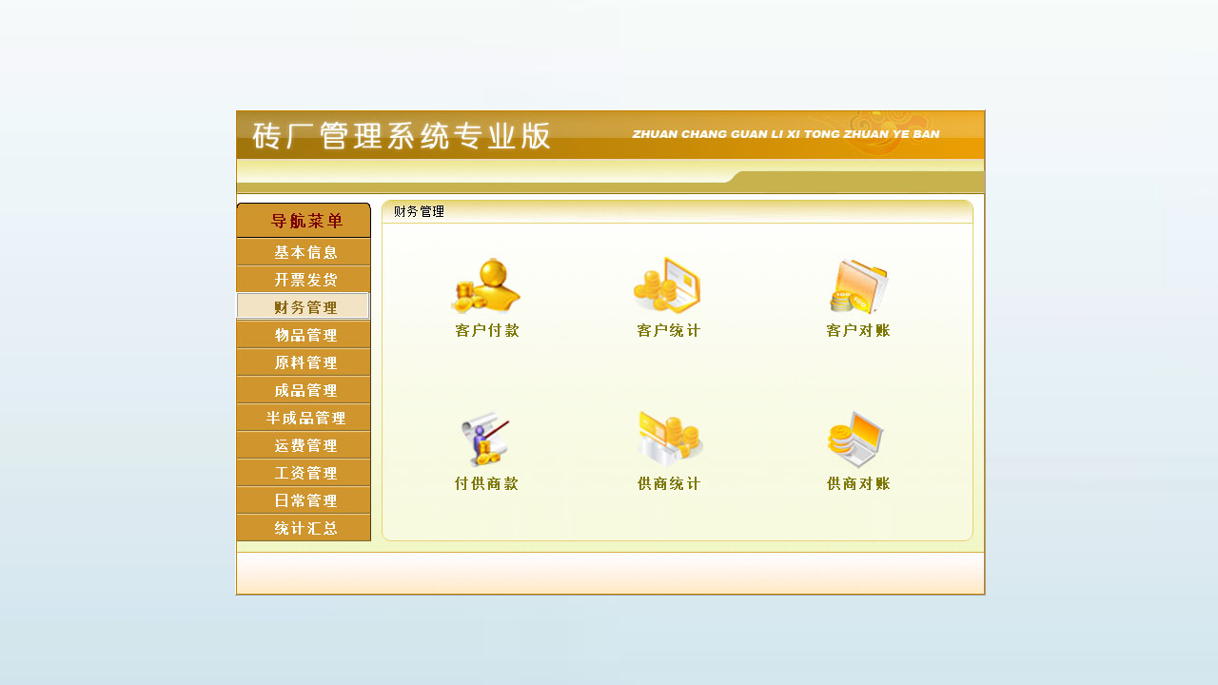1218x685 pixels.
Task: Select 半成品管理 from the sidebar
Action: click(x=303, y=418)
